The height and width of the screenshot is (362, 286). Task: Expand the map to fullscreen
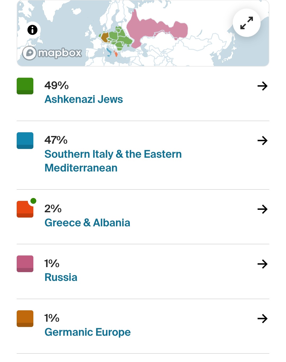[x=247, y=23]
